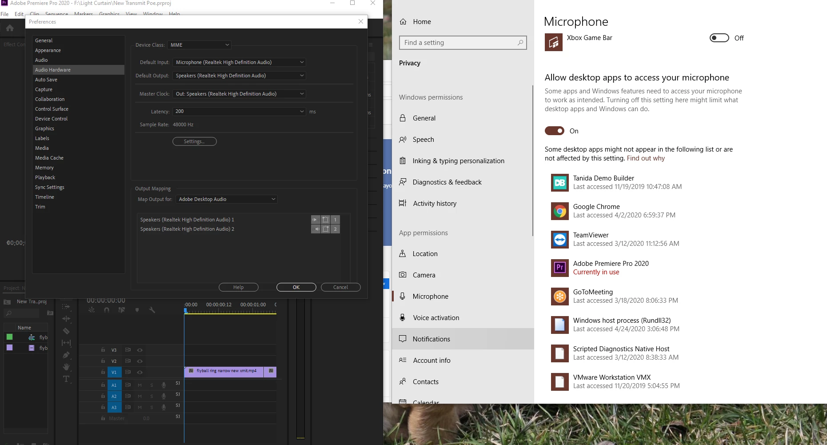Click the Settings button under Sample Rate
The image size is (827, 445).
tap(195, 141)
